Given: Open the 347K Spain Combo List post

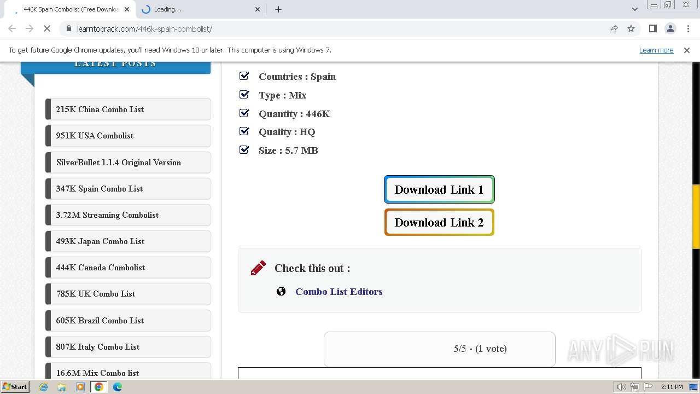Looking at the screenshot, I should (x=128, y=189).
